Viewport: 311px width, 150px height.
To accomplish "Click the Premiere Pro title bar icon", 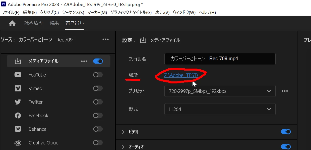I will click(x=4, y=4).
